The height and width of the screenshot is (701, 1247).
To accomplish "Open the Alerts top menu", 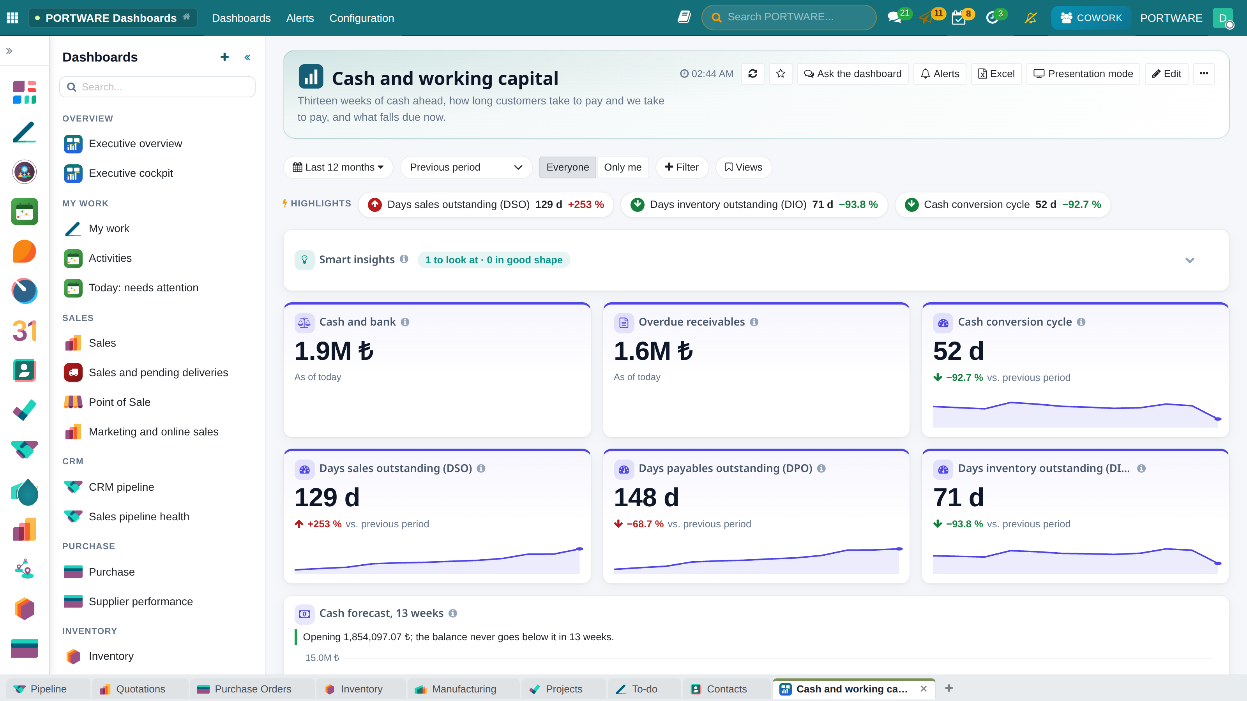I will (300, 18).
